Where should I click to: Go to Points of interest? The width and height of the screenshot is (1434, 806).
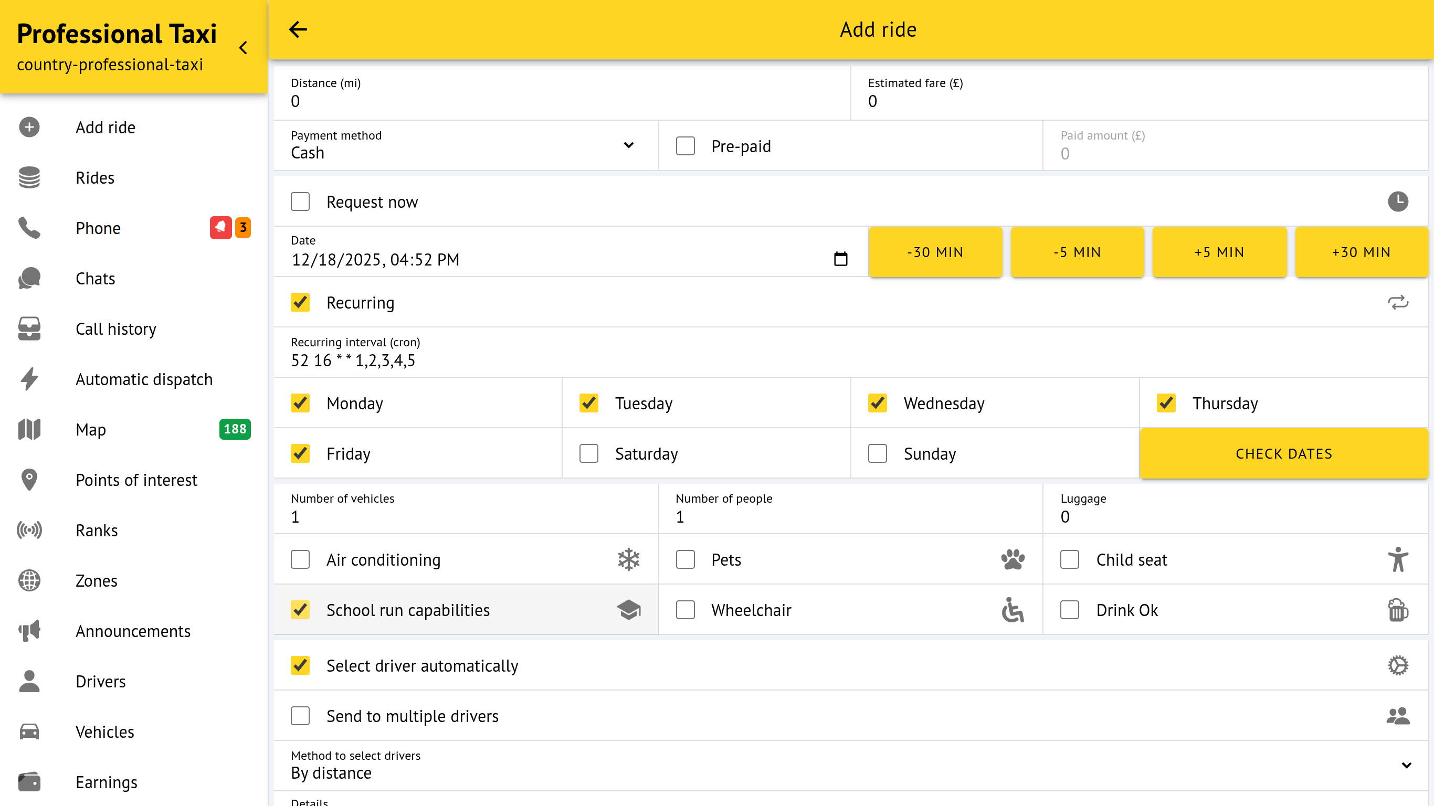click(136, 480)
